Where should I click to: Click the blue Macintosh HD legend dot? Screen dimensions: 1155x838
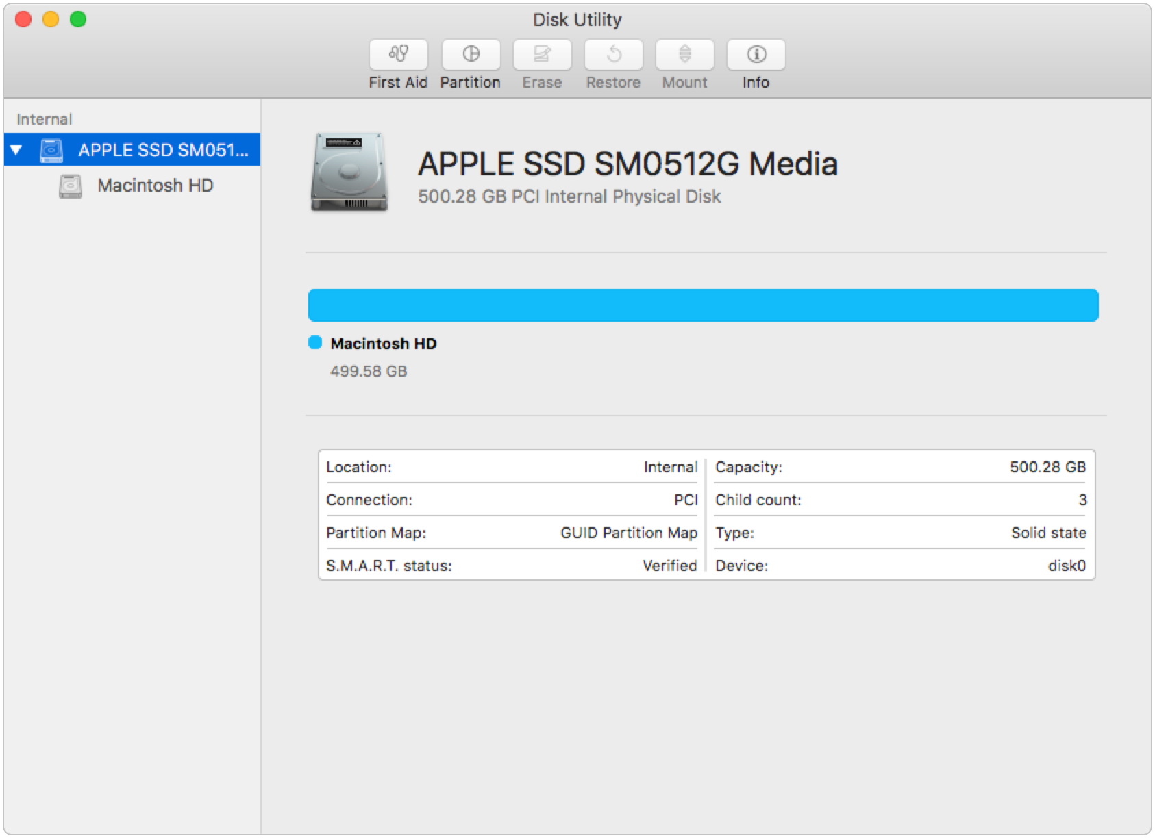click(x=315, y=343)
